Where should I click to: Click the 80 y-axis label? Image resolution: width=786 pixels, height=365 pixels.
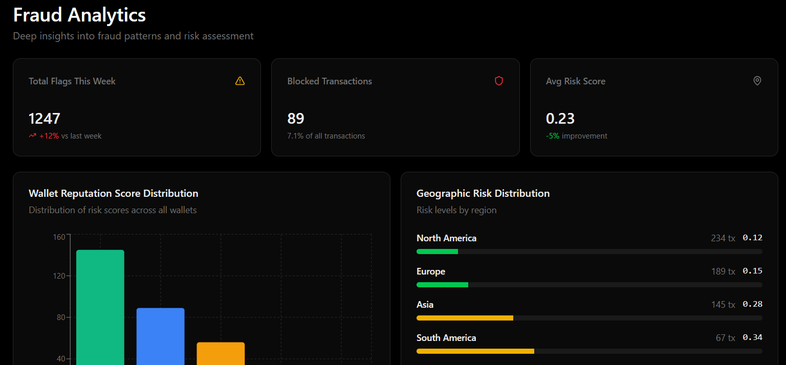click(61, 317)
